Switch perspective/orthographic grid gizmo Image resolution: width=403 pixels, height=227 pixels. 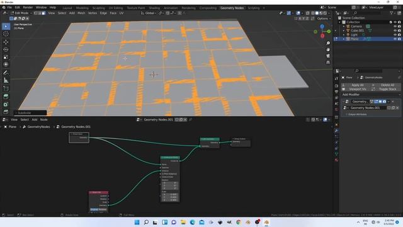coord(328,62)
